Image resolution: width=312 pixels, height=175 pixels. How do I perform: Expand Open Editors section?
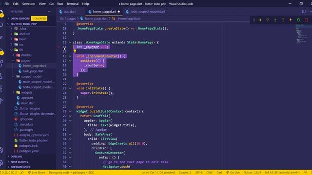tap(20, 18)
